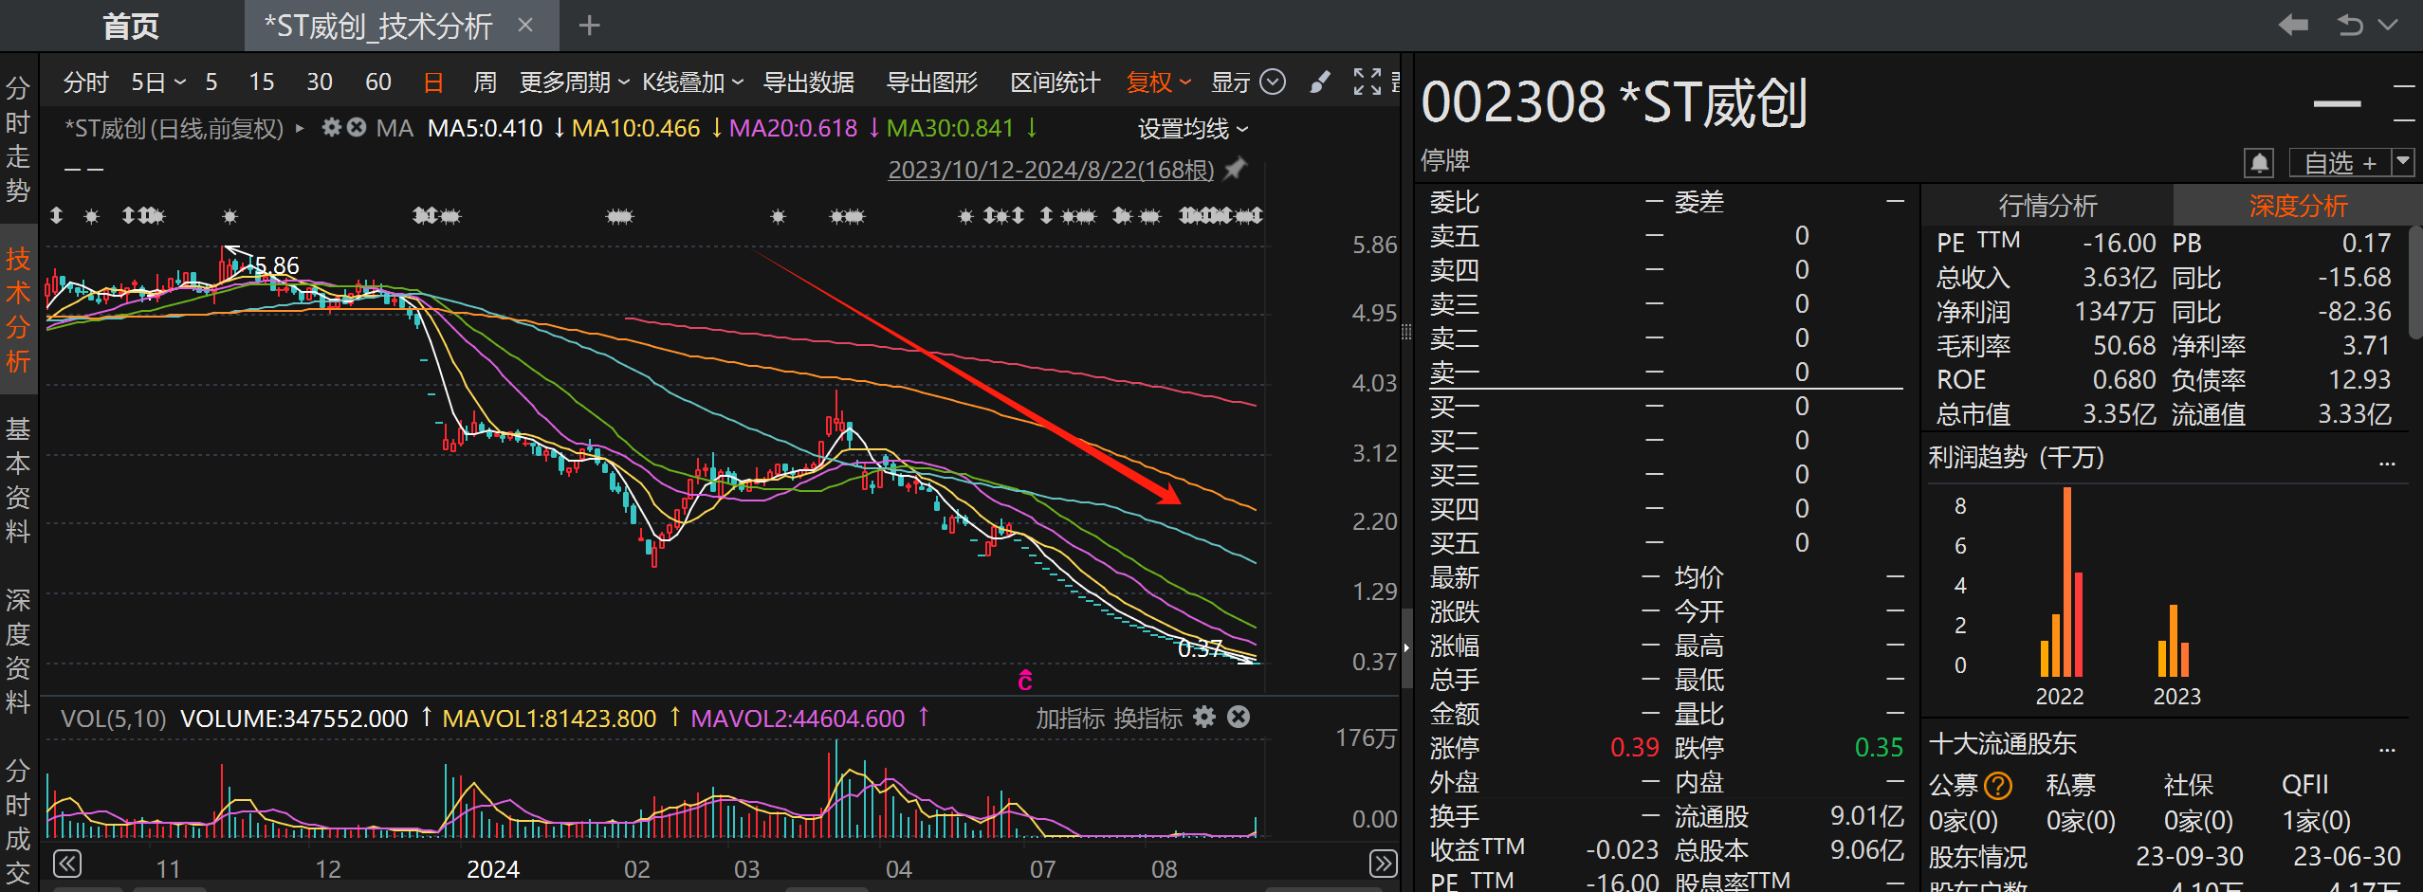Click the right panel vertical scrollbar

(x=2416, y=282)
